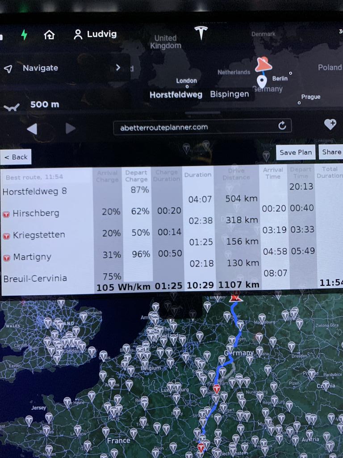Select the abetterrouteplanner.com address bar
This screenshot has height=458, width=343.
[x=202, y=127]
